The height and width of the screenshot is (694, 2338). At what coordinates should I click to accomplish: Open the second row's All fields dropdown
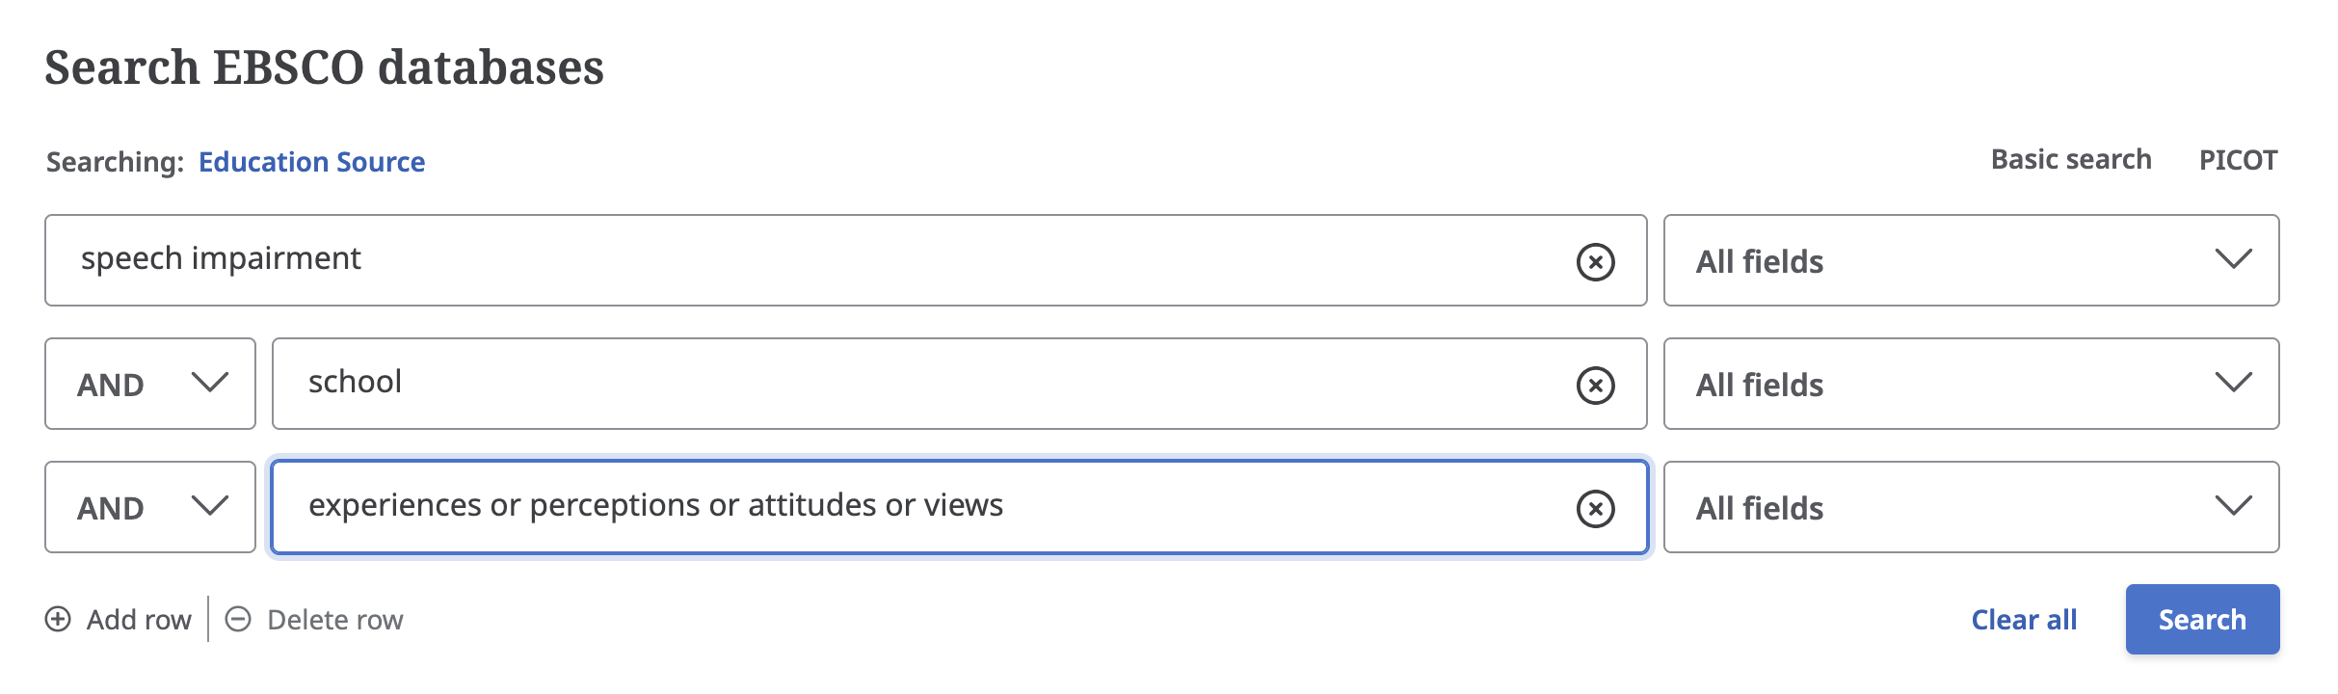[1971, 384]
